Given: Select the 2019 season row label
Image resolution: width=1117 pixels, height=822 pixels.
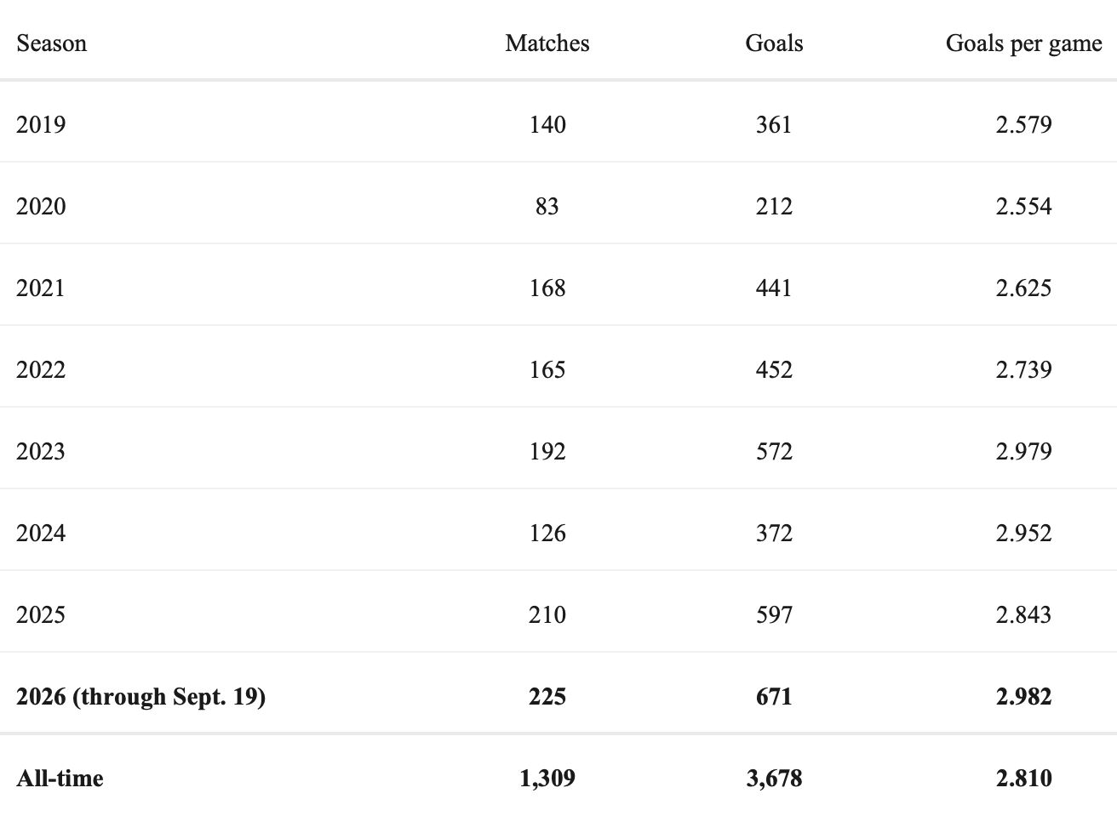Looking at the screenshot, I should [41, 125].
